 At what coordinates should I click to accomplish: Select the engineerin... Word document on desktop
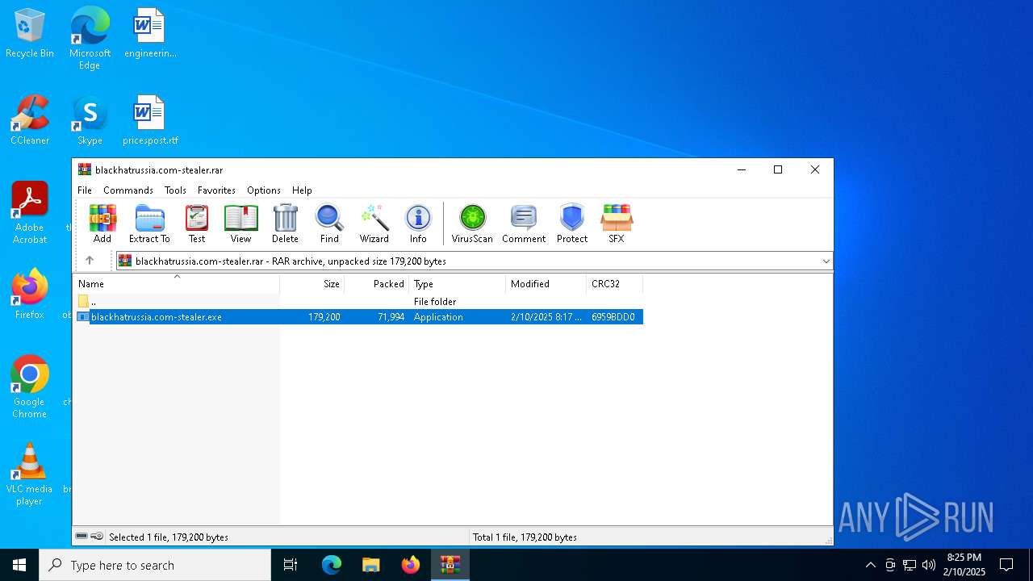(150, 34)
